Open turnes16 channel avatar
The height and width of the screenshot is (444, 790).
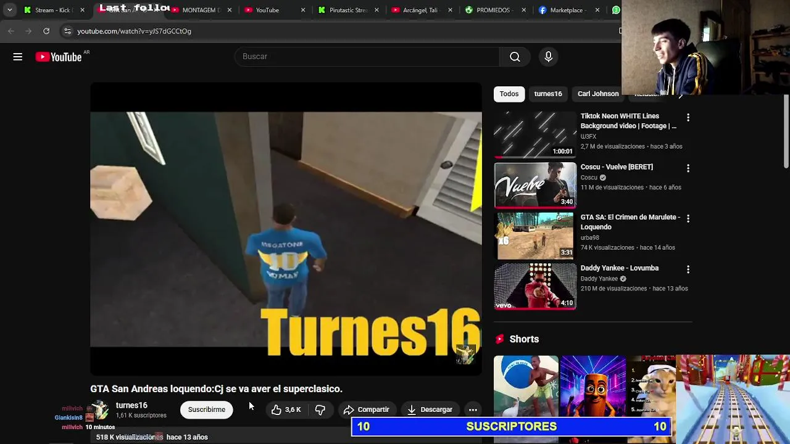100,410
